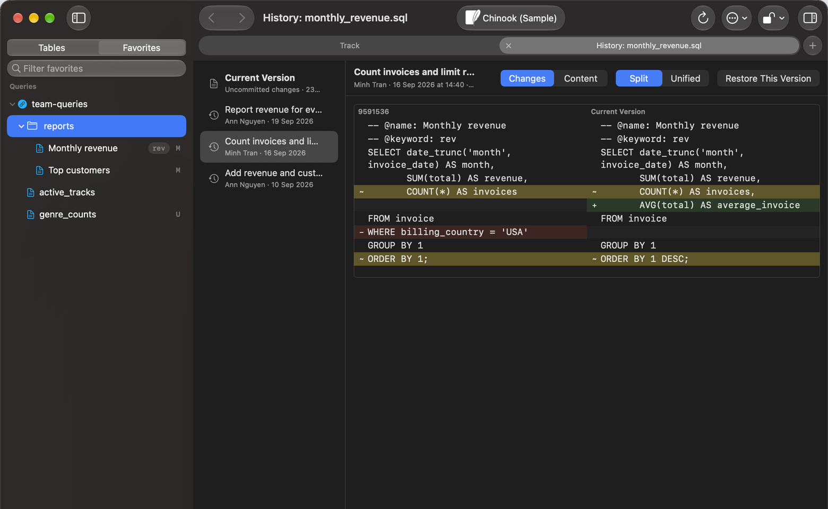Go back with the left arrow

coord(212,18)
